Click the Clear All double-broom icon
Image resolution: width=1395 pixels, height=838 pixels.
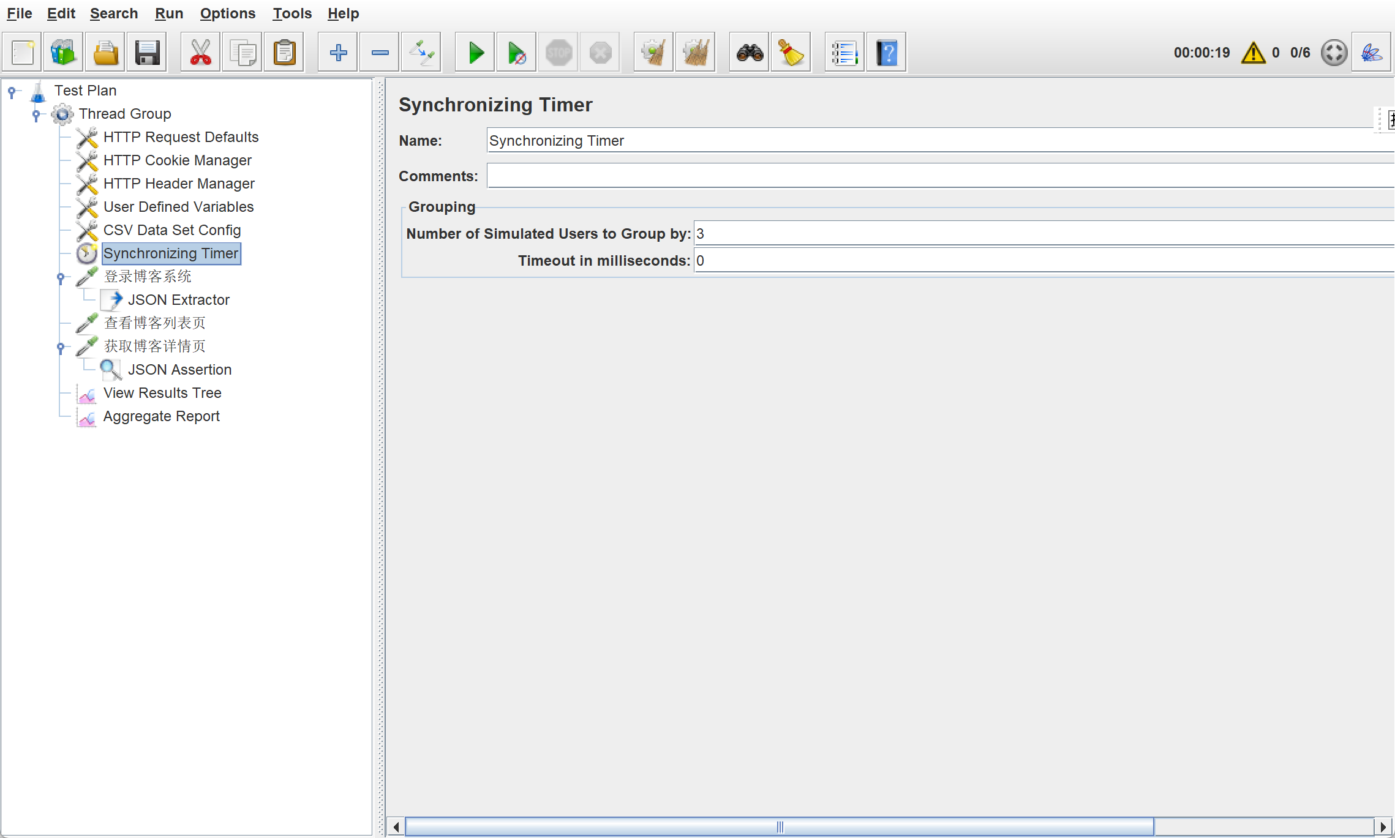click(695, 53)
